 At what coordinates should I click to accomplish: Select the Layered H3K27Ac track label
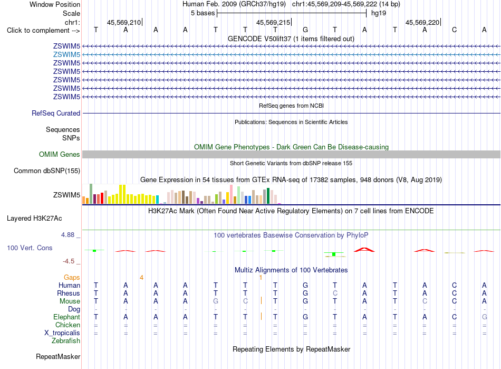coord(34,219)
